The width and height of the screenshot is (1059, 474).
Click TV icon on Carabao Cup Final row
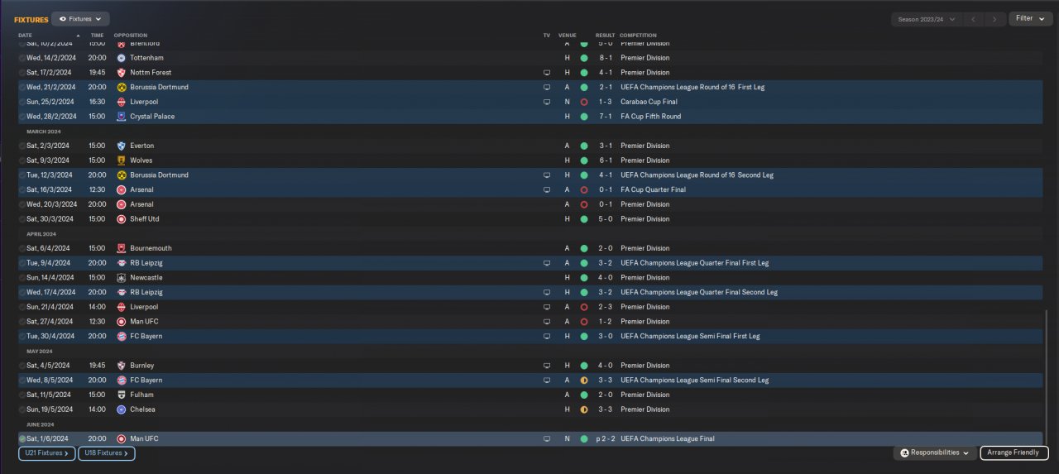[546, 102]
